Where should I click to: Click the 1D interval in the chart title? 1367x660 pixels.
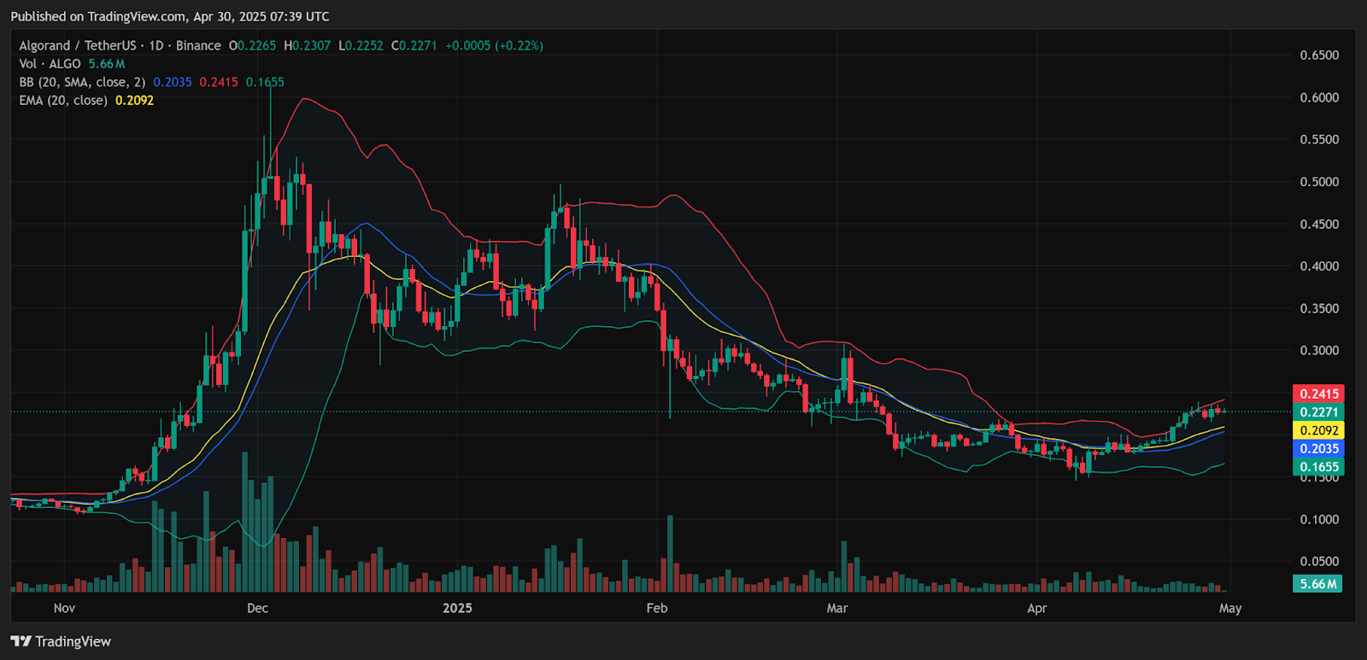pyautogui.click(x=155, y=45)
